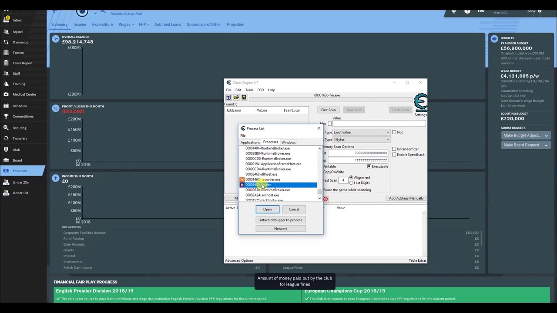Click the Cheat Engine open process icon
557x313 pixels.
tap(228, 97)
